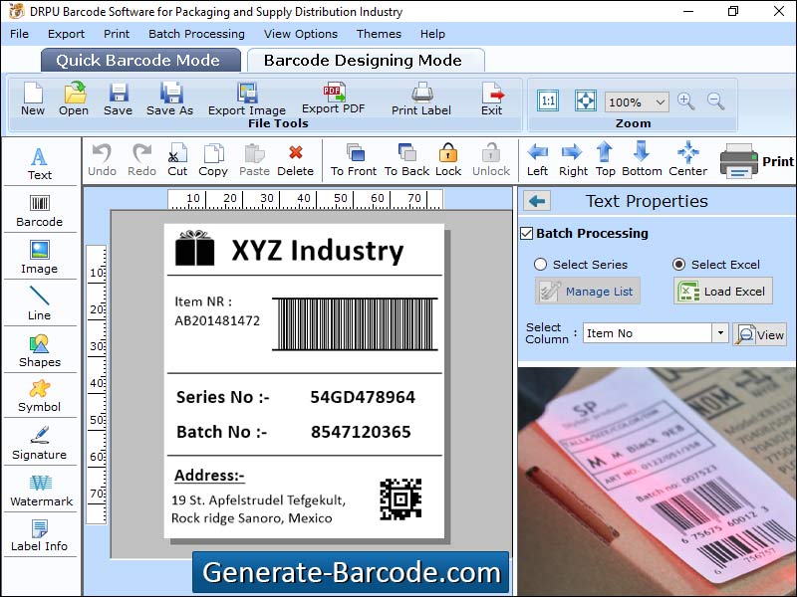Click the Load Excel button
The width and height of the screenshot is (797, 597).
click(722, 291)
